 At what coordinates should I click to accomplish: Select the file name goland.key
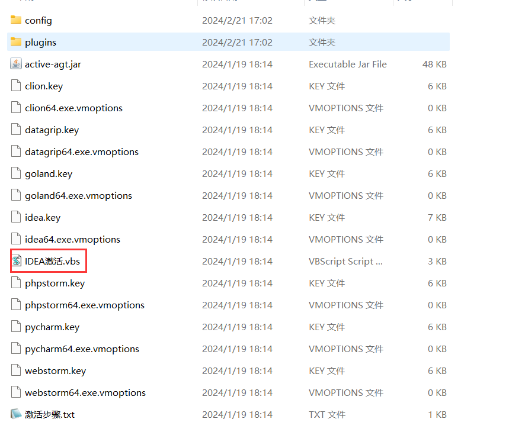pyautogui.click(x=49, y=174)
